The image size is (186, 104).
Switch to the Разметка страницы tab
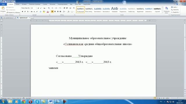click(35, 4)
